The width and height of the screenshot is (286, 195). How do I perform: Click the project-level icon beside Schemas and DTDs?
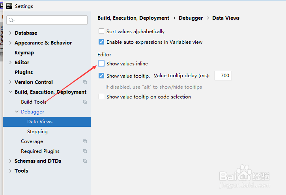(85, 161)
